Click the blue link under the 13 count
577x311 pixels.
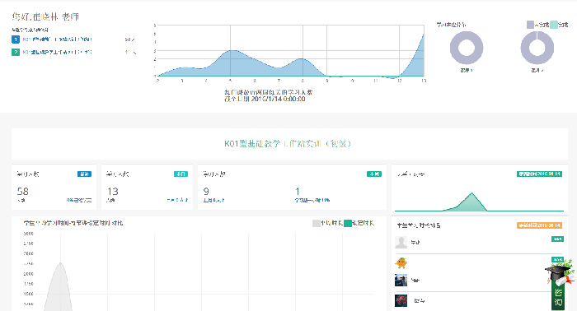tap(177, 200)
